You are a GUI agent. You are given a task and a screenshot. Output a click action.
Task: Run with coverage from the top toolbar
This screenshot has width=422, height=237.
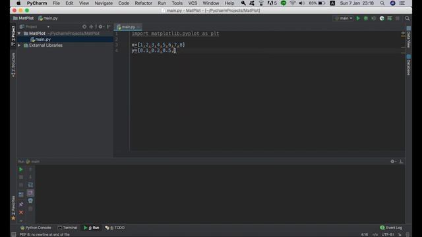coord(374,18)
